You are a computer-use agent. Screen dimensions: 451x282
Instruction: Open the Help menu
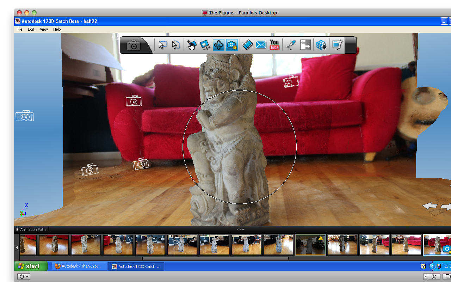point(57,29)
